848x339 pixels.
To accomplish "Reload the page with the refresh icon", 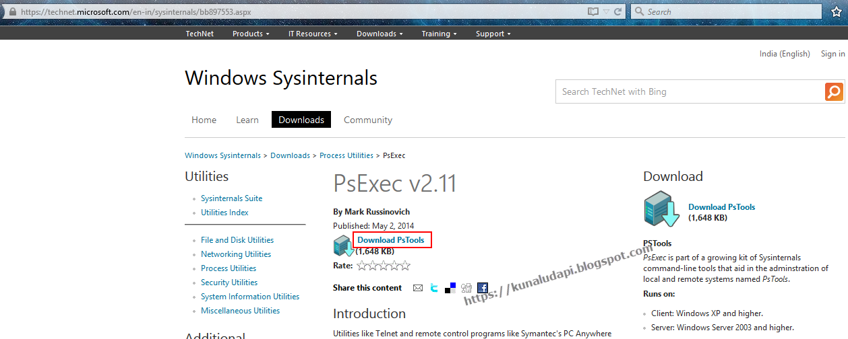I will 619,11.
